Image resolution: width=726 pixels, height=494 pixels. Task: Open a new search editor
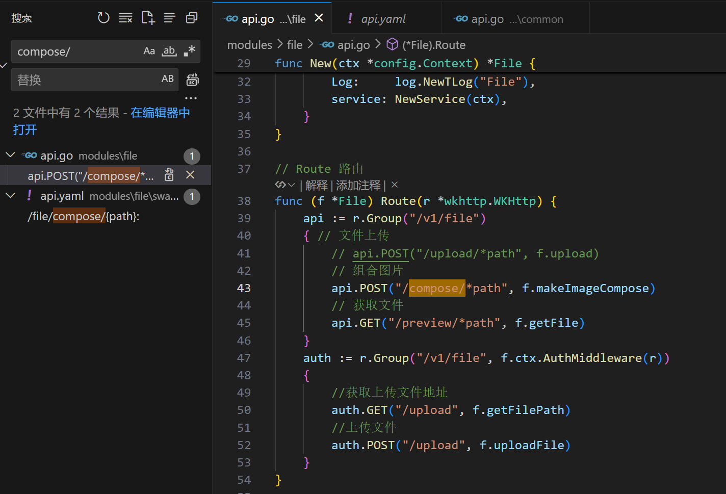point(148,18)
